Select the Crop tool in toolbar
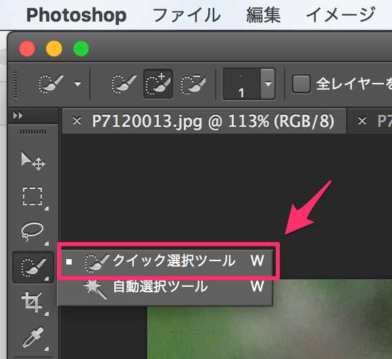Screen dimensions: 392x359 [x=32, y=302]
